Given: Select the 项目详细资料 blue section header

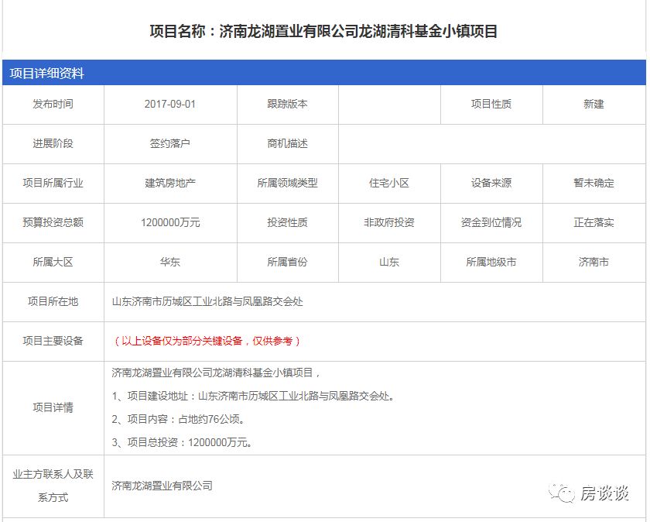Looking at the screenshot, I should pos(47,74).
